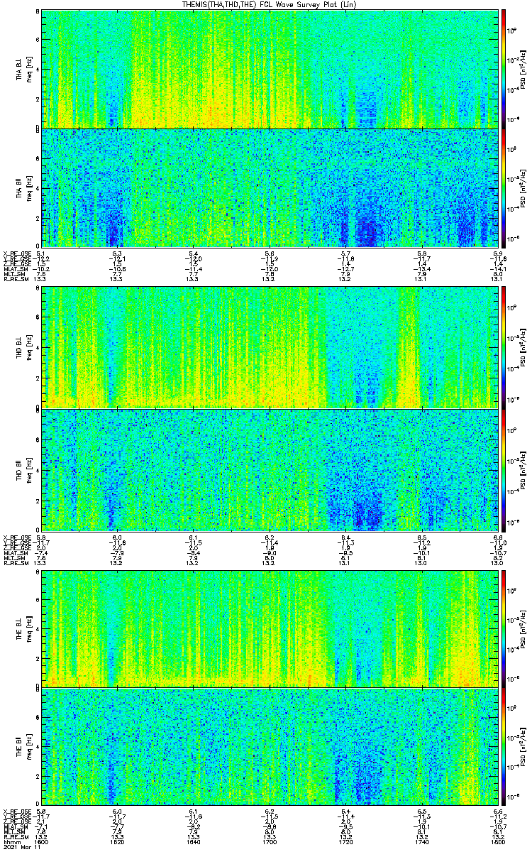532x852 pixels.
Task: Click the THE B-perpendicular PSD color bar
Action: tap(504, 628)
